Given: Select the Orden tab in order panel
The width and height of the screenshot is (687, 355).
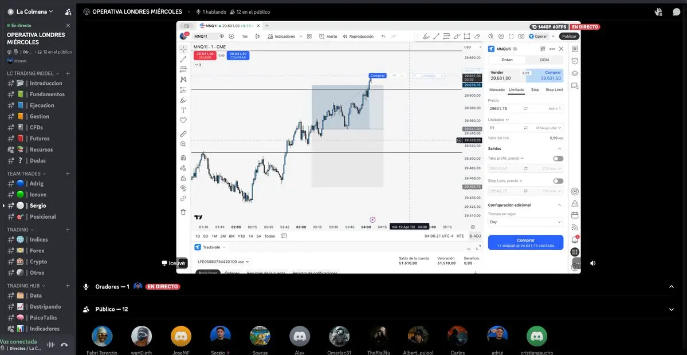Looking at the screenshot, I should [507, 60].
